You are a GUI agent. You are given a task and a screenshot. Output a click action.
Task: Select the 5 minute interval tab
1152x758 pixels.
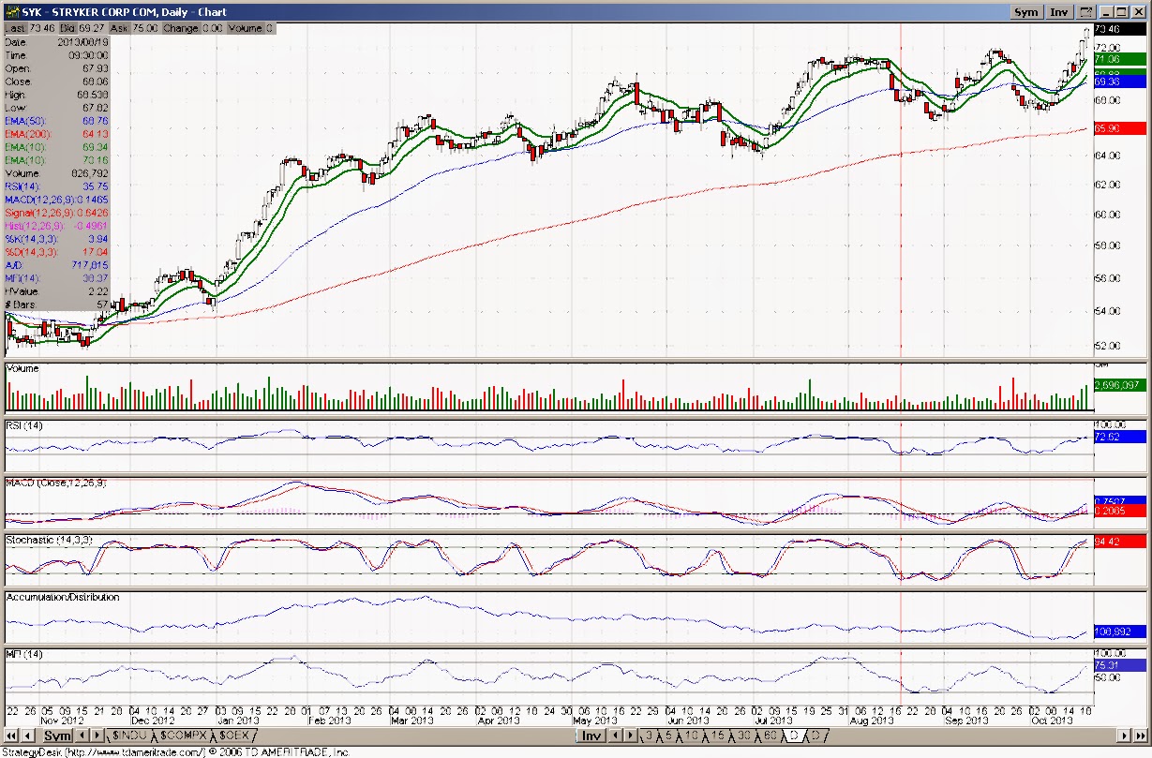669,736
